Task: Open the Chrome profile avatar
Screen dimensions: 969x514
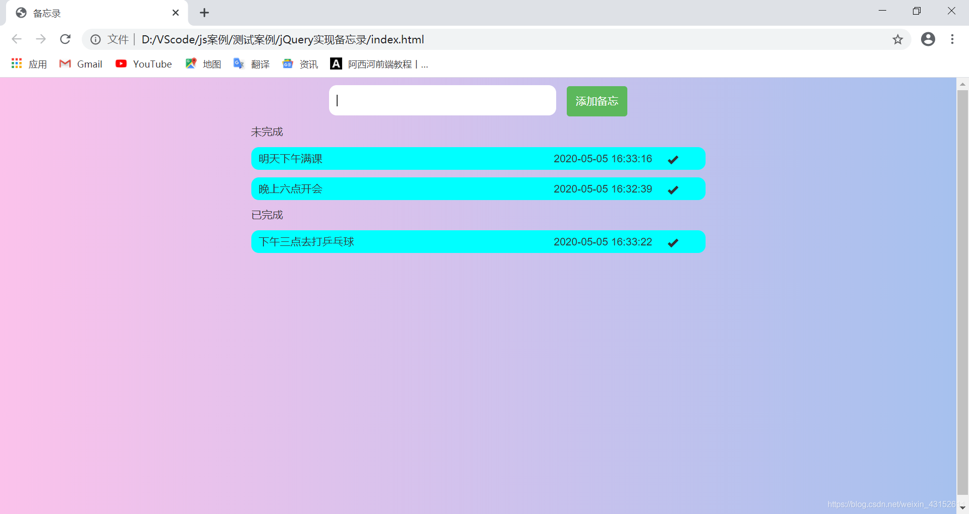Action: coord(928,39)
